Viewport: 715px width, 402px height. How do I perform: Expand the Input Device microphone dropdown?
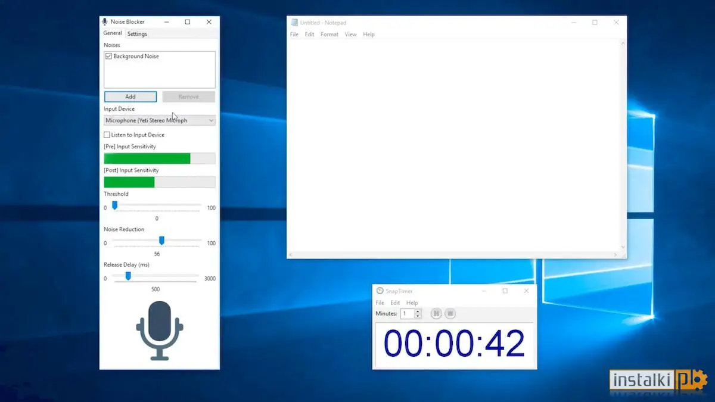point(160,120)
